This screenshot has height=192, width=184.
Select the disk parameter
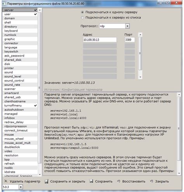tap(20, 64)
